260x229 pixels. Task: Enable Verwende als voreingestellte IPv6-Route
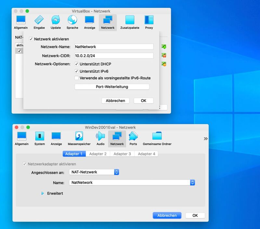point(77,78)
